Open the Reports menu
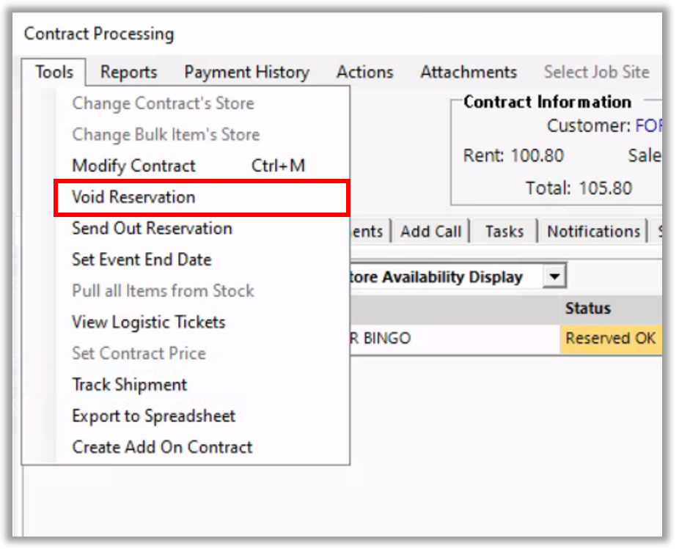The height and width of the screenshot is (549, 679). pos(128,73)
